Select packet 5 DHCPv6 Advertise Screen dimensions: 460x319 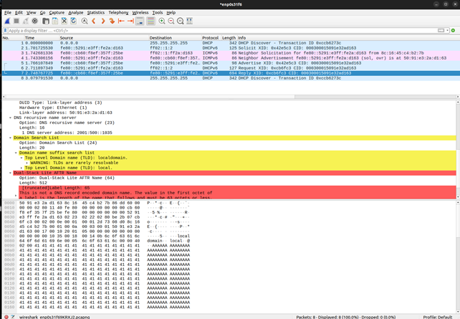pyautogui.click(x=231, y=63)
